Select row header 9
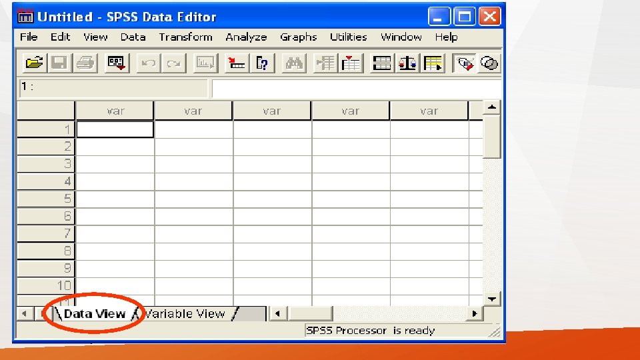Viewport: 640px width, 360px height. [x=46, y=269]
